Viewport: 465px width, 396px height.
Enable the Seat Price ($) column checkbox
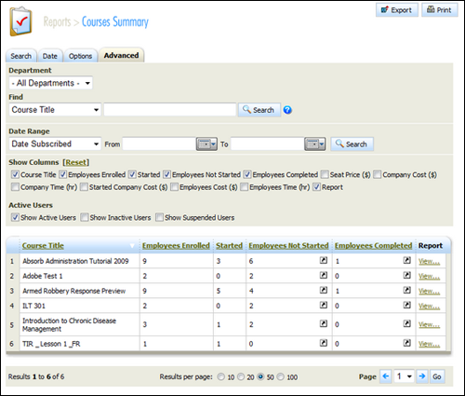click(325, 174)
